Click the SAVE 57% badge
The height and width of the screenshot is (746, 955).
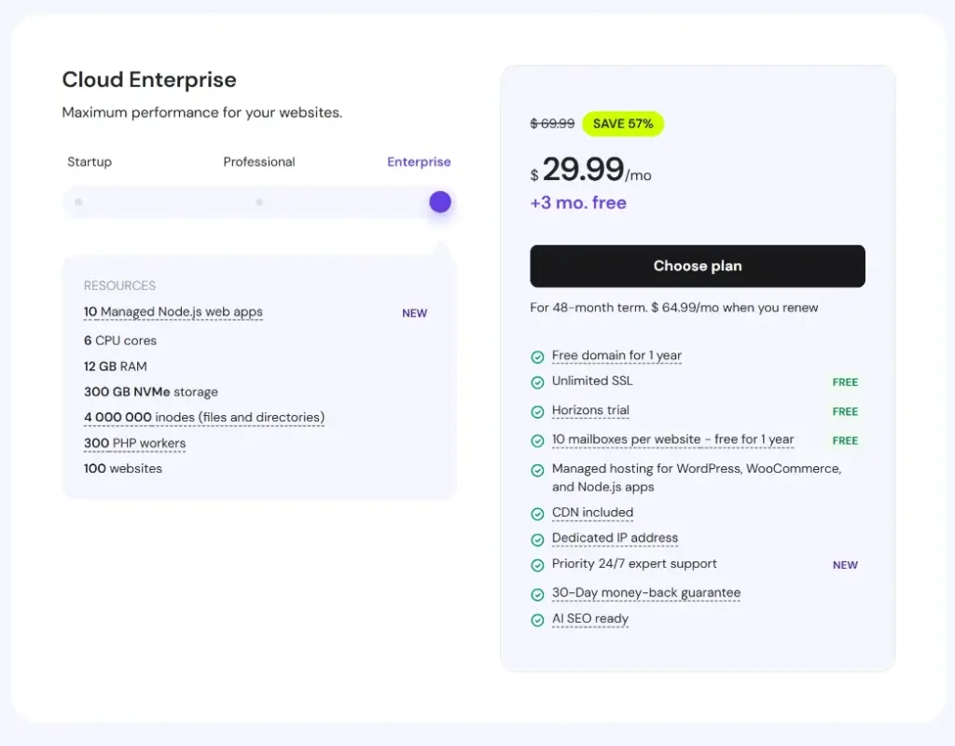point(623,123)
